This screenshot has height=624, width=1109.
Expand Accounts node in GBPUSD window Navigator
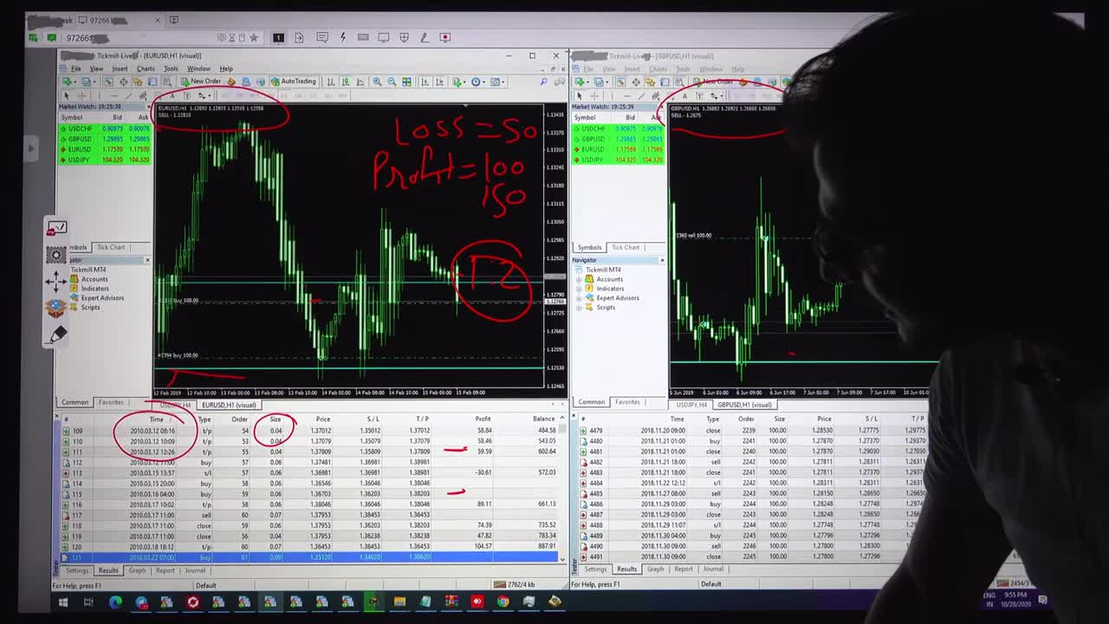pos(579,279)
